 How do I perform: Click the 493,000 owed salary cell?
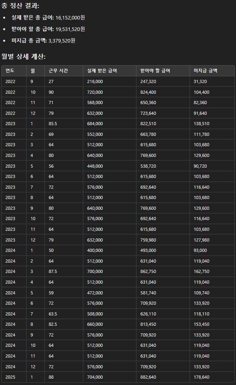tap(148, 250)
